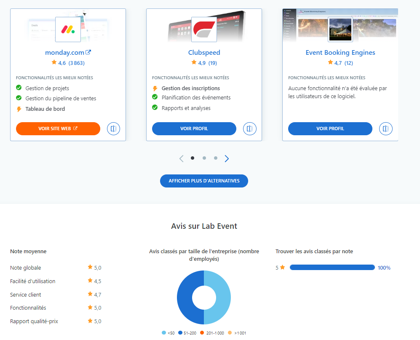Open the Clubspeed product link
The height and width of the screenshot is (340, 420).
pos(204,53)
